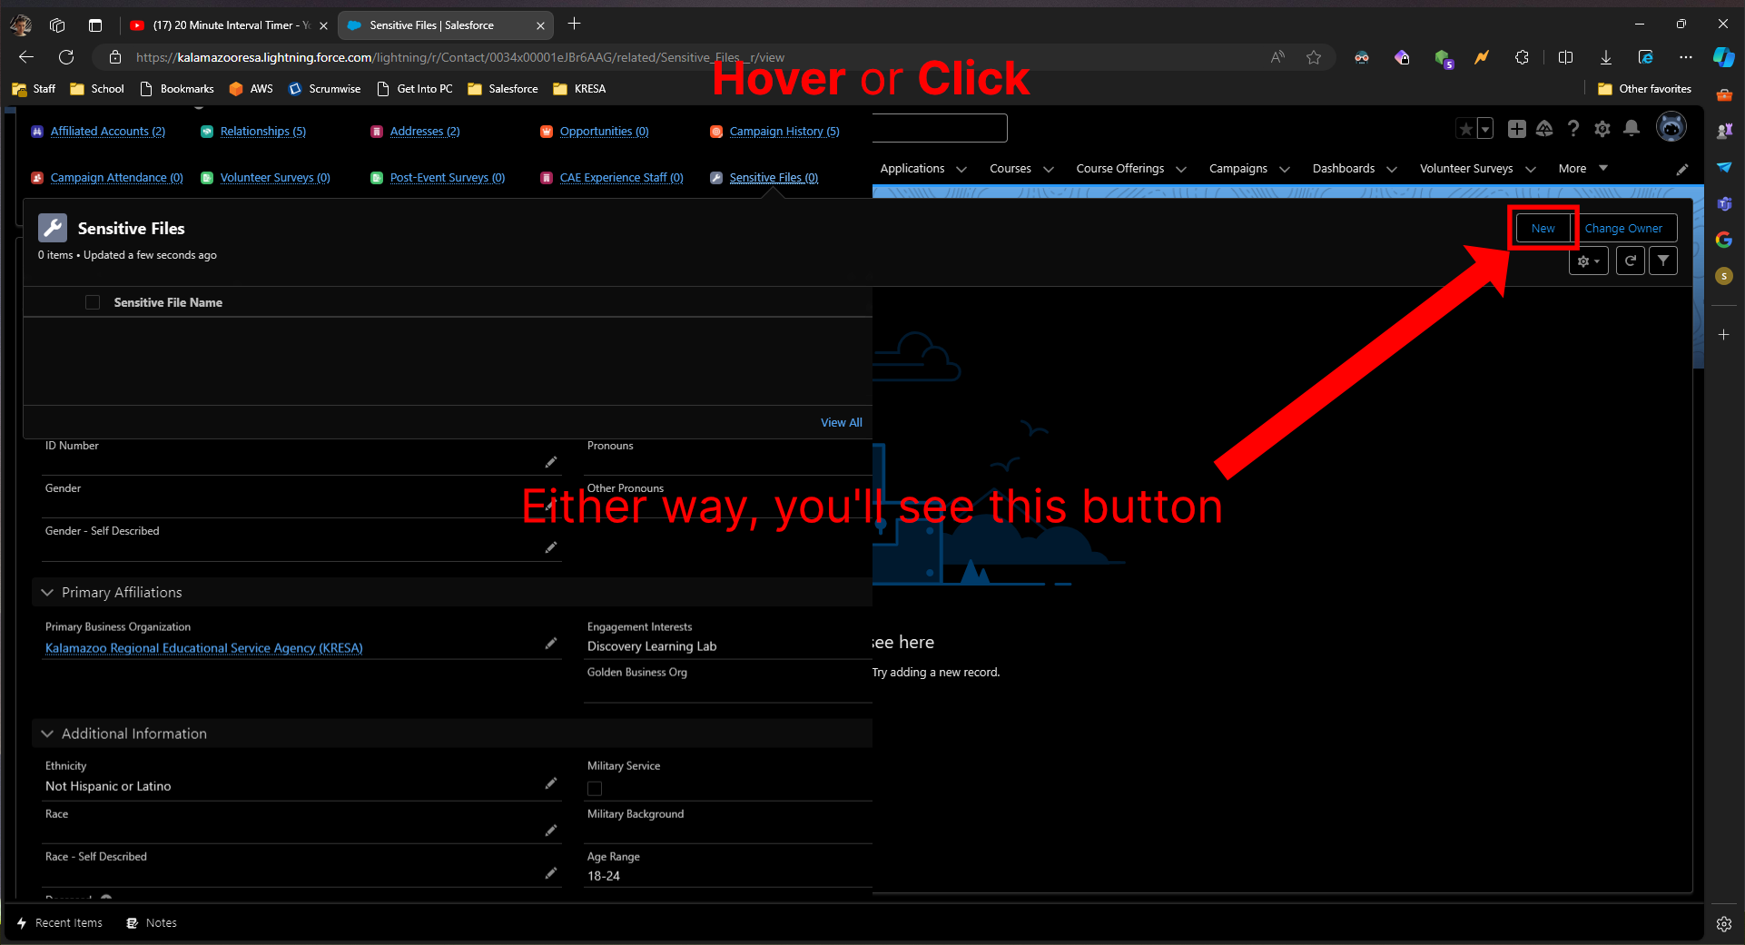Click the edit navigation bar pencil

[x=1682, y=170]
